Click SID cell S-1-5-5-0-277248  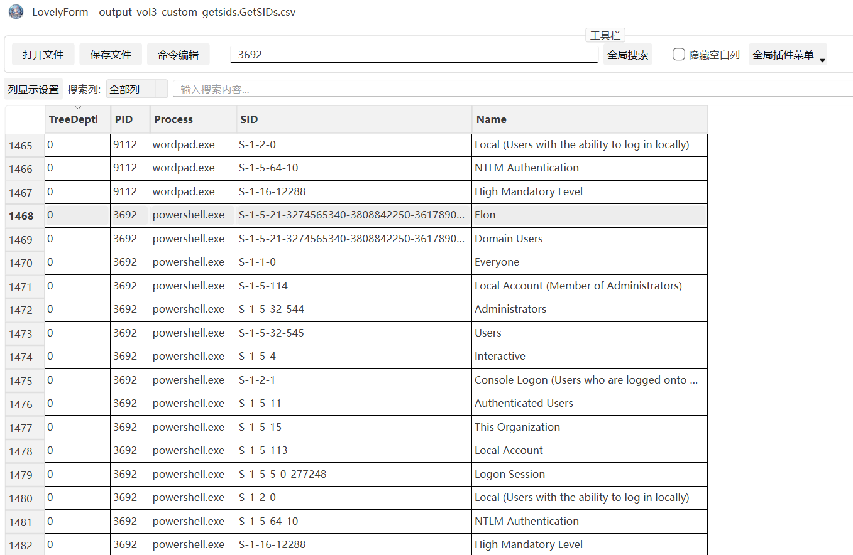pyautogui.click(x=354, y=474)
